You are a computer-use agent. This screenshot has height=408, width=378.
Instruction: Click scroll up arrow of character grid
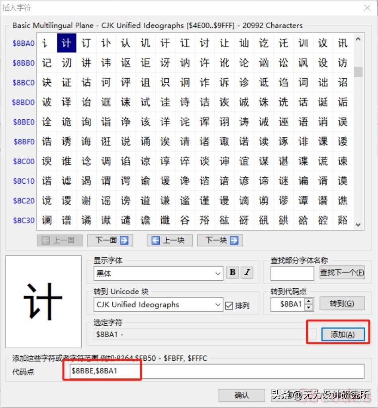(x=358, y=39)
